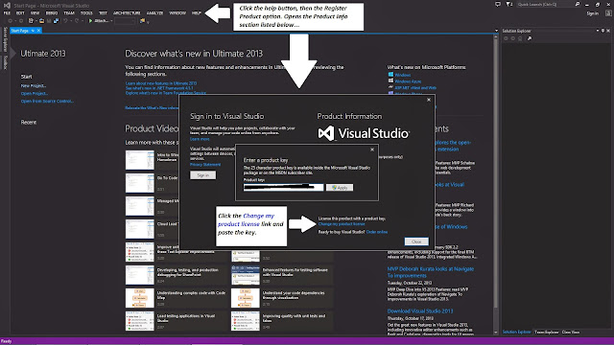This screenshot has width=614, height=345.
Task: Open the HELP menu
Action: click(196, 12)
